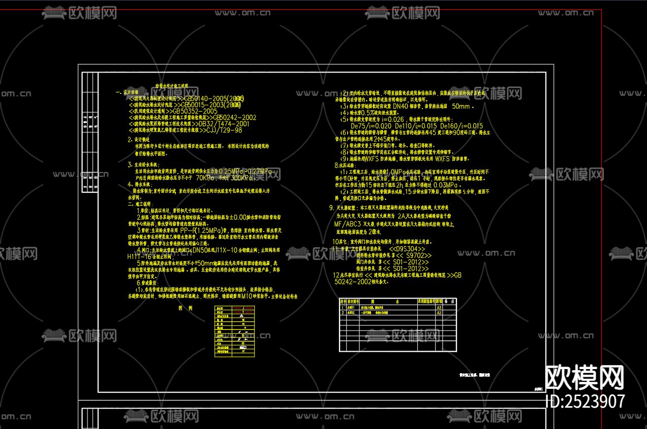Click the standard number GB50352-2005
Screen dimensions: 647x429
point(195,111)
